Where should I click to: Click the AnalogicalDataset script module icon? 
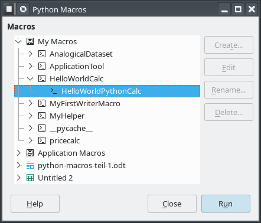42,54
